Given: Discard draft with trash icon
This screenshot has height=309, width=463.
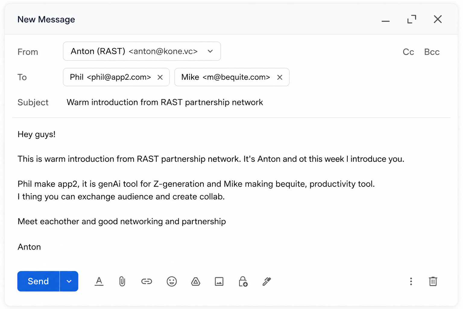Looking at the screenshot, I should tap(433, 281).
